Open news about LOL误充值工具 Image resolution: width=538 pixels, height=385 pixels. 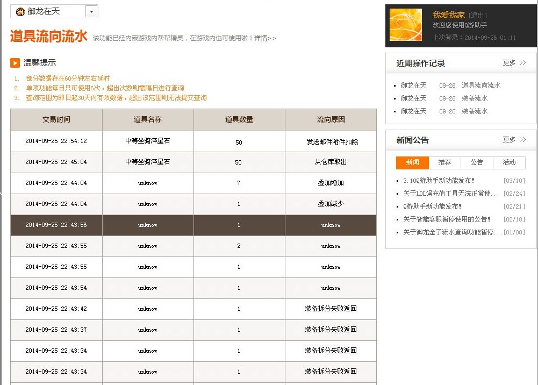pyautogui.click(x=447, y=194)
